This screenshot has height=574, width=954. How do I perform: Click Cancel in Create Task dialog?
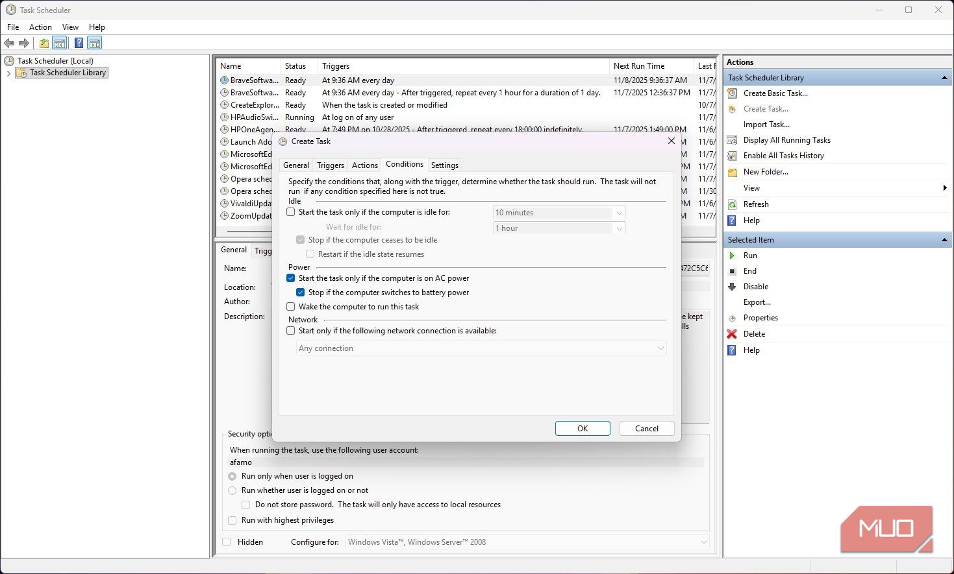click(647, 429)
